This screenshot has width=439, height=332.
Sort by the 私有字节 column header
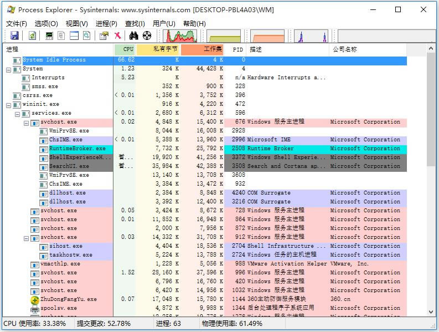click(158, 49)
